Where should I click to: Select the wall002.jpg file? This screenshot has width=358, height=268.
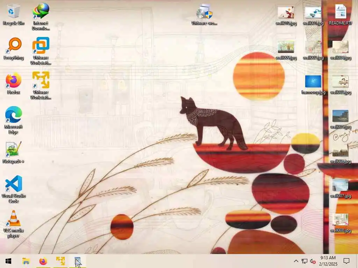313,51
